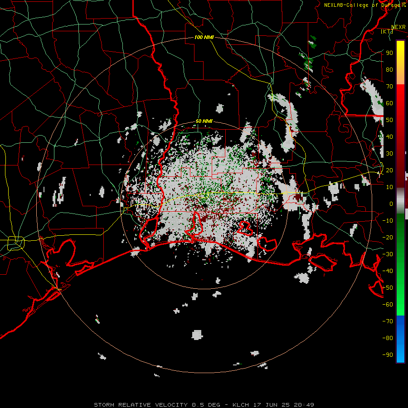Click the 40 value on the velocity scale
This screenshot has height=408, width=408.
point(389,136)
